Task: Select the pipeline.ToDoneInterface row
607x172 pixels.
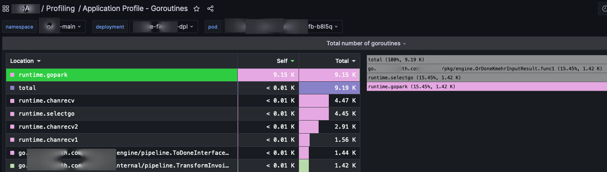Action: [183, 153]
